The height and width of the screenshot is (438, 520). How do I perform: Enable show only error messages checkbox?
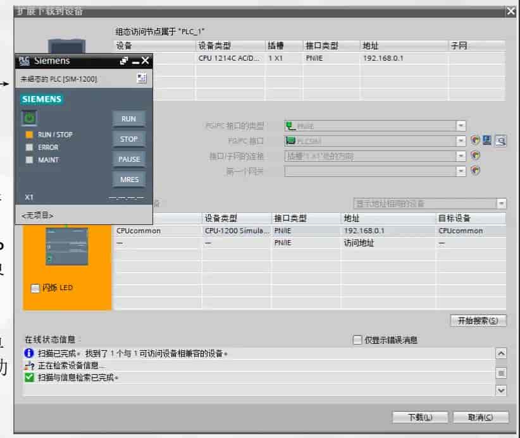[357, 339]
